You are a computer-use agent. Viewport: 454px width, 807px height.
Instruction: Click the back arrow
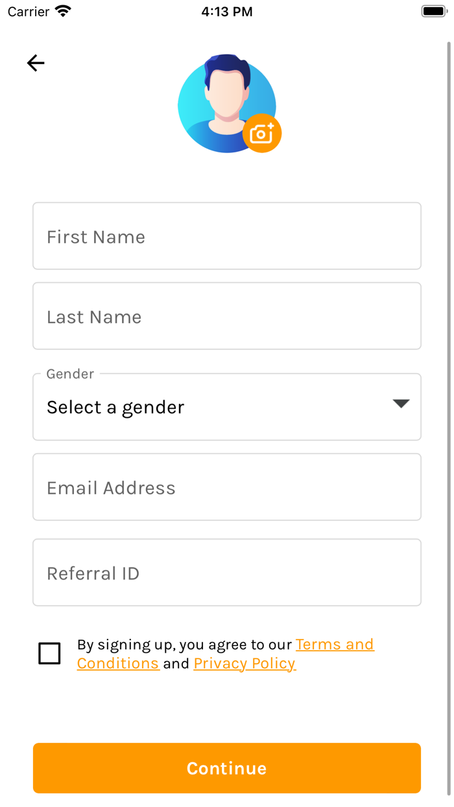[36, 63]
